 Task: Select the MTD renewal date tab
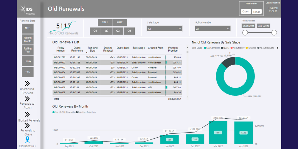[27, 28]
